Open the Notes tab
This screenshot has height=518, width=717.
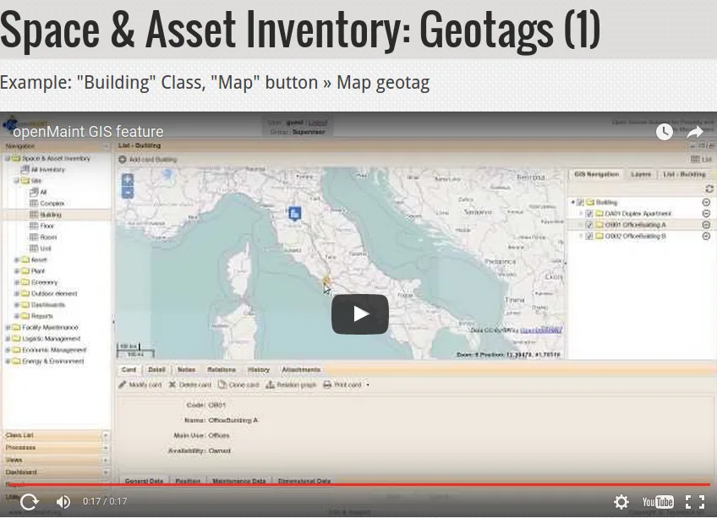[186, 369]
